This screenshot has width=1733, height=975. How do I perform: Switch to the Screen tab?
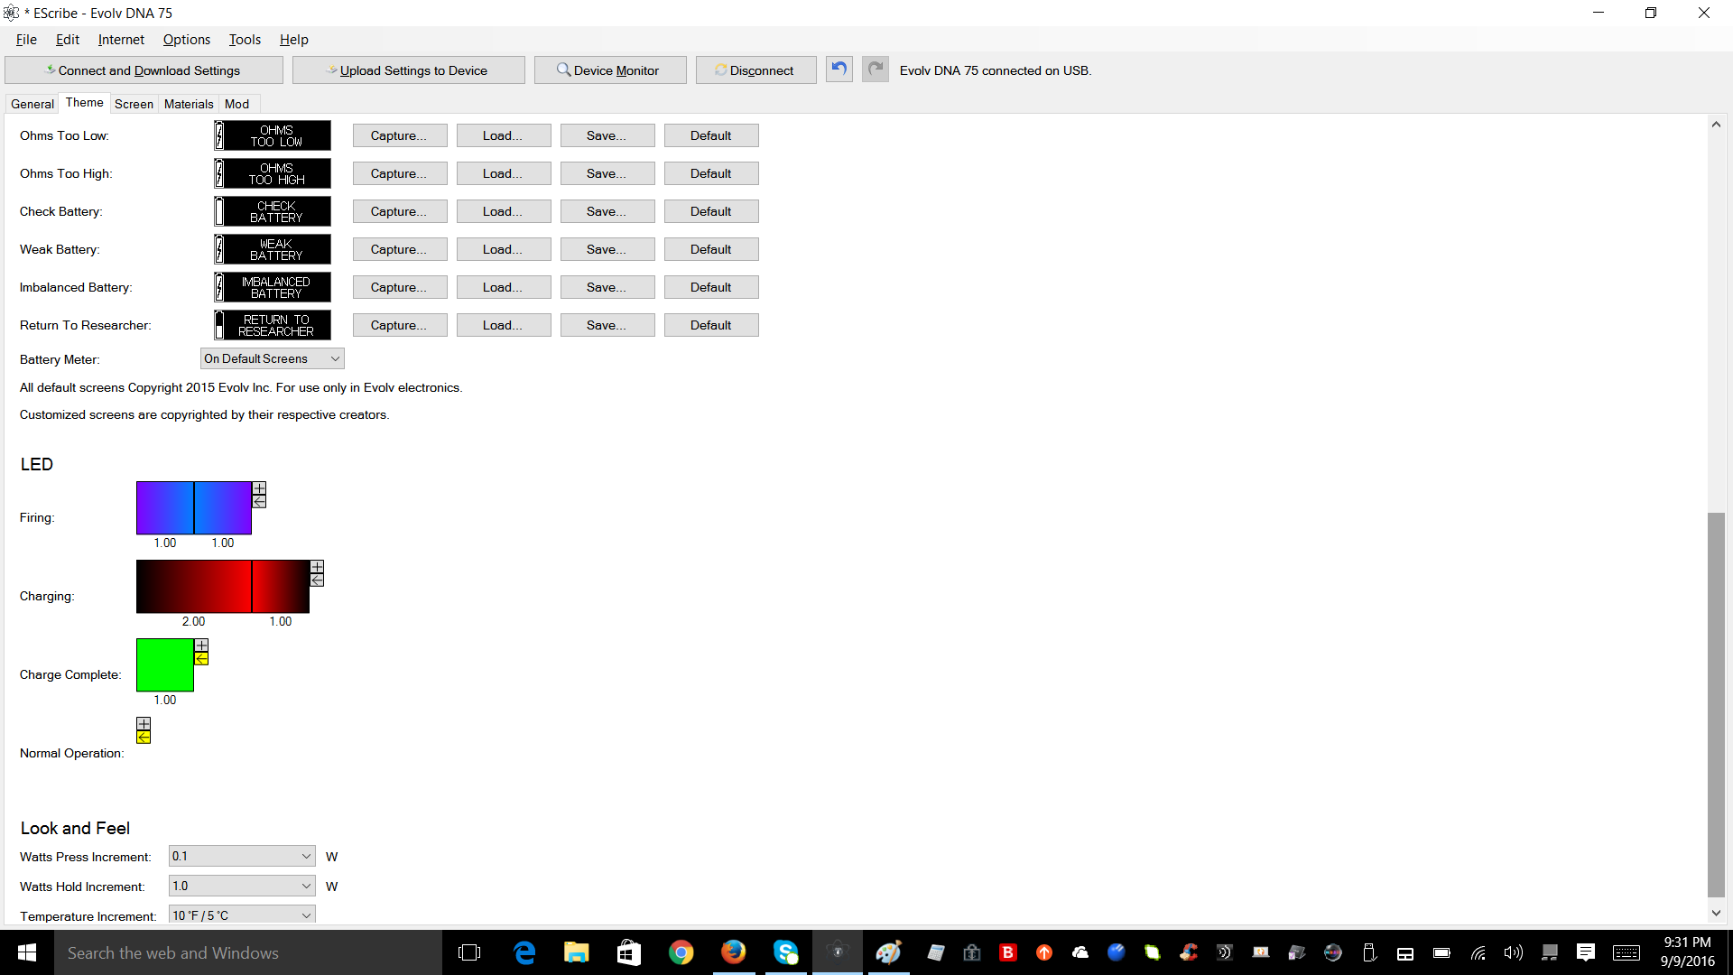(x=134, y=104)
